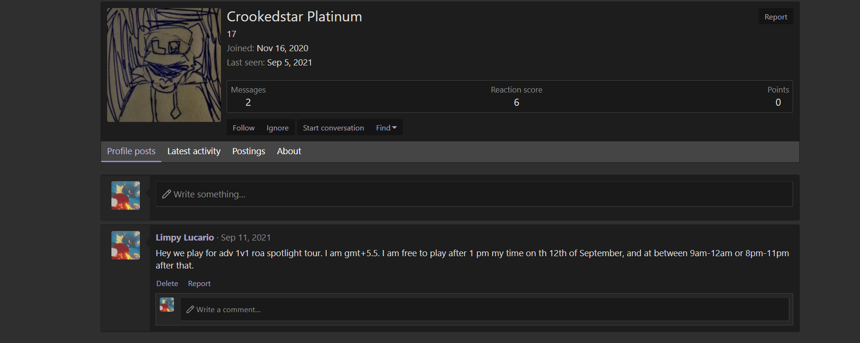
Task: Focus the Write a comment field
Action: point(485,309)
